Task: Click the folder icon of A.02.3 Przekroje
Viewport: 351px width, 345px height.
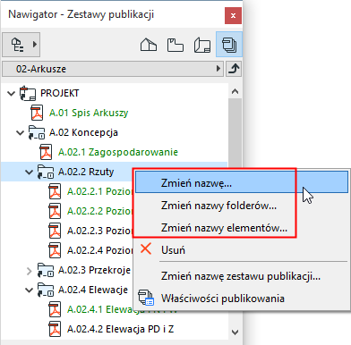Action: (46, 270)
